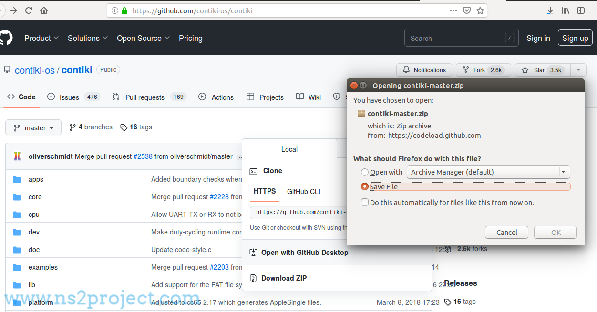Click the dev folder icon

(x=17, y=232)
